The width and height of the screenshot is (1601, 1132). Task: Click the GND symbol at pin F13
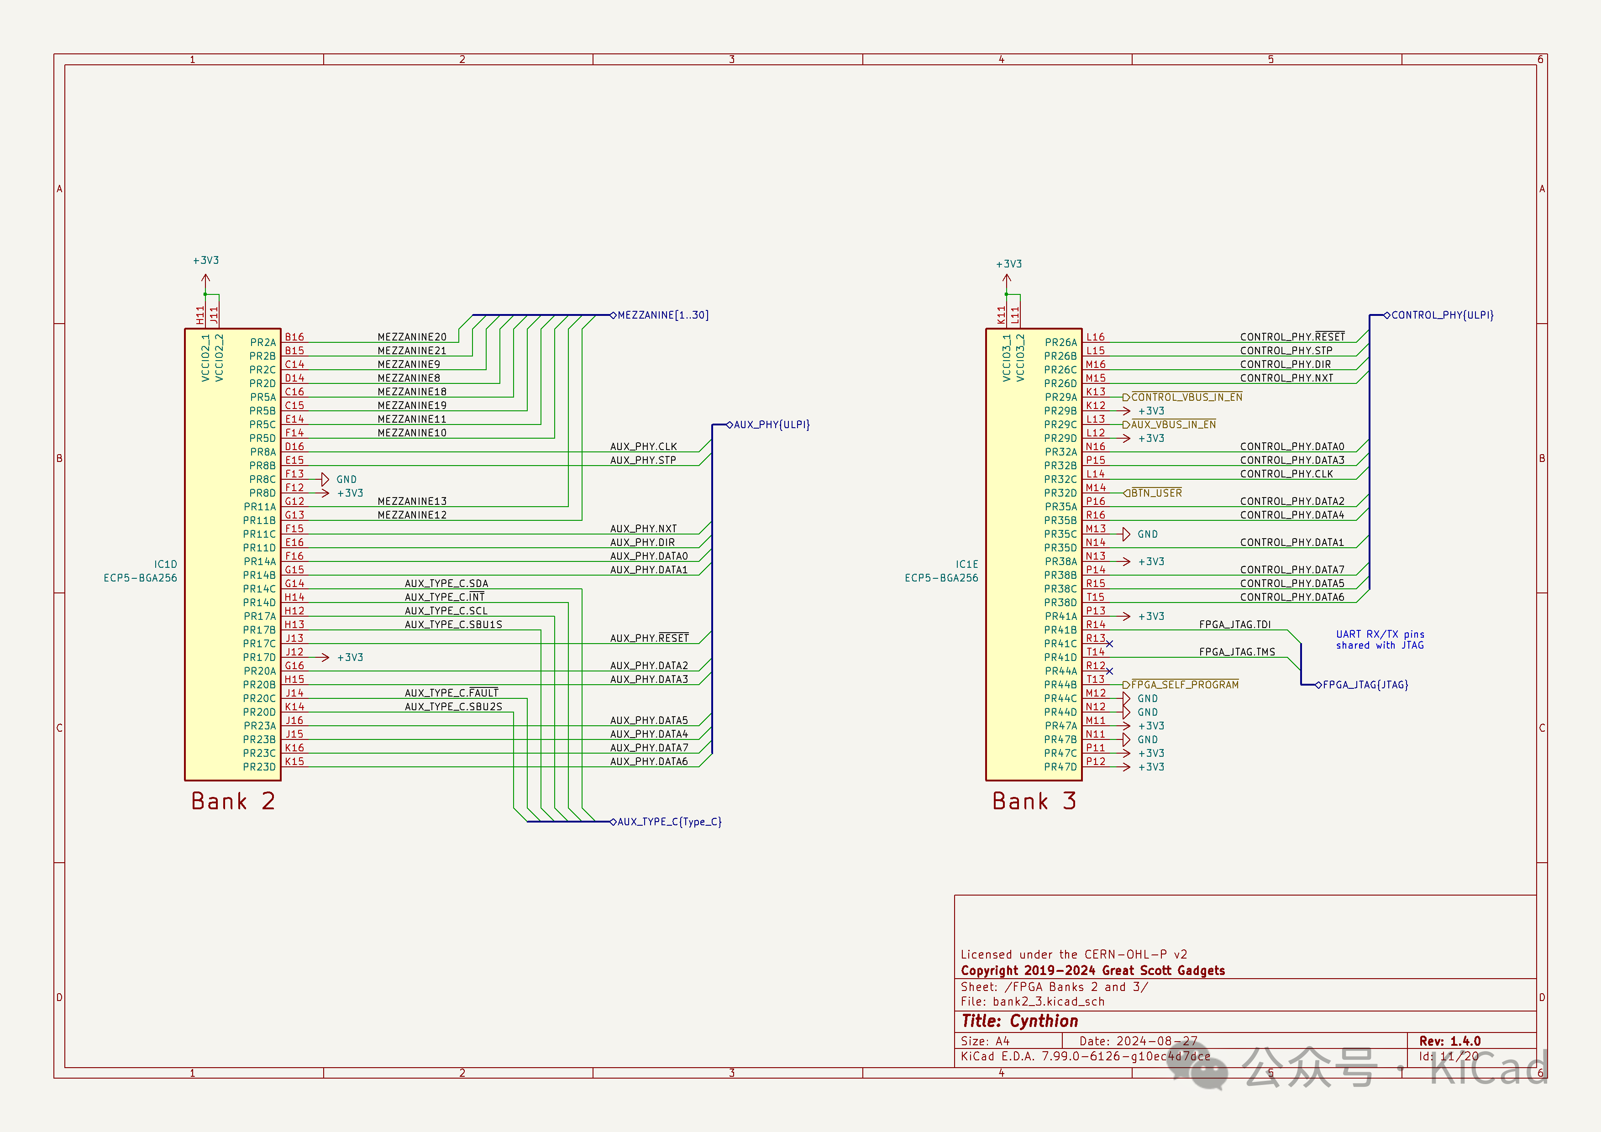coord(325,480)
